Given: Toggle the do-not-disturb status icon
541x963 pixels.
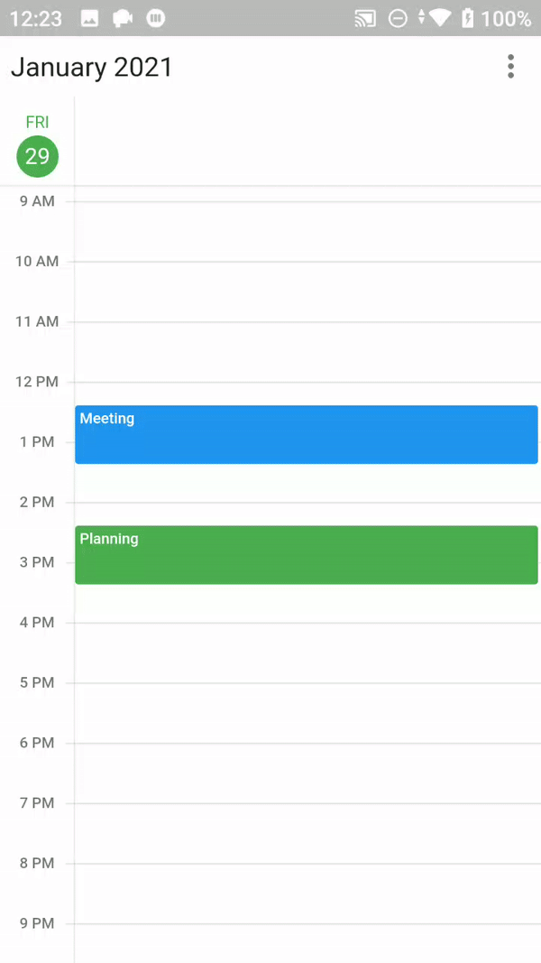Looking at the screenshot, I should [x=398, y=17].
